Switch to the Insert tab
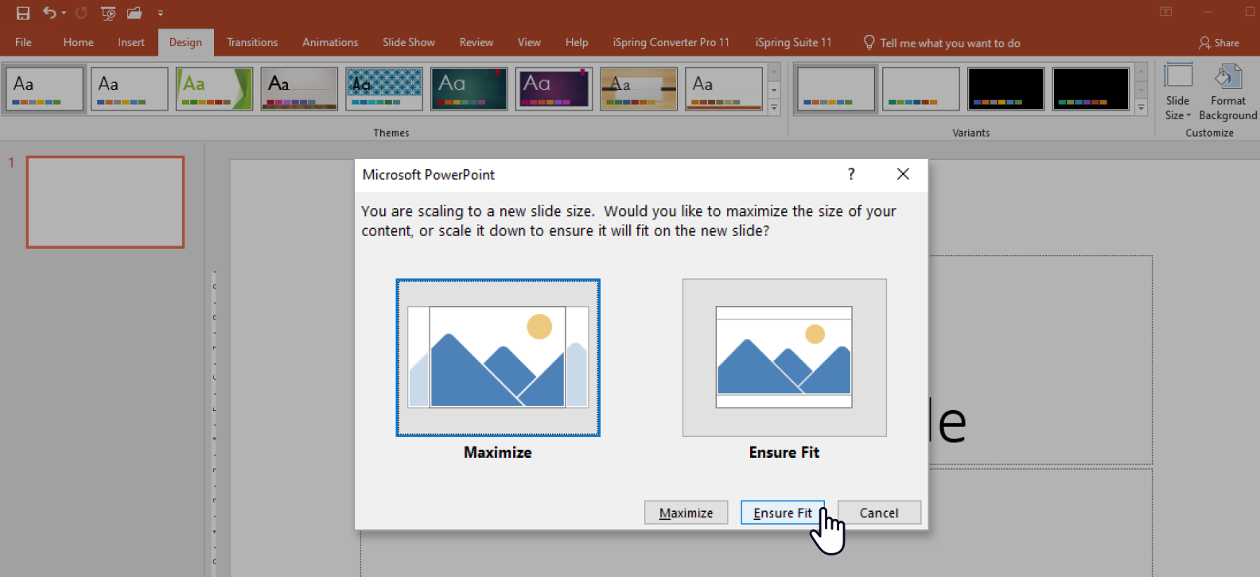Viewport: 1260px width, 577px height. pos(131,42)
